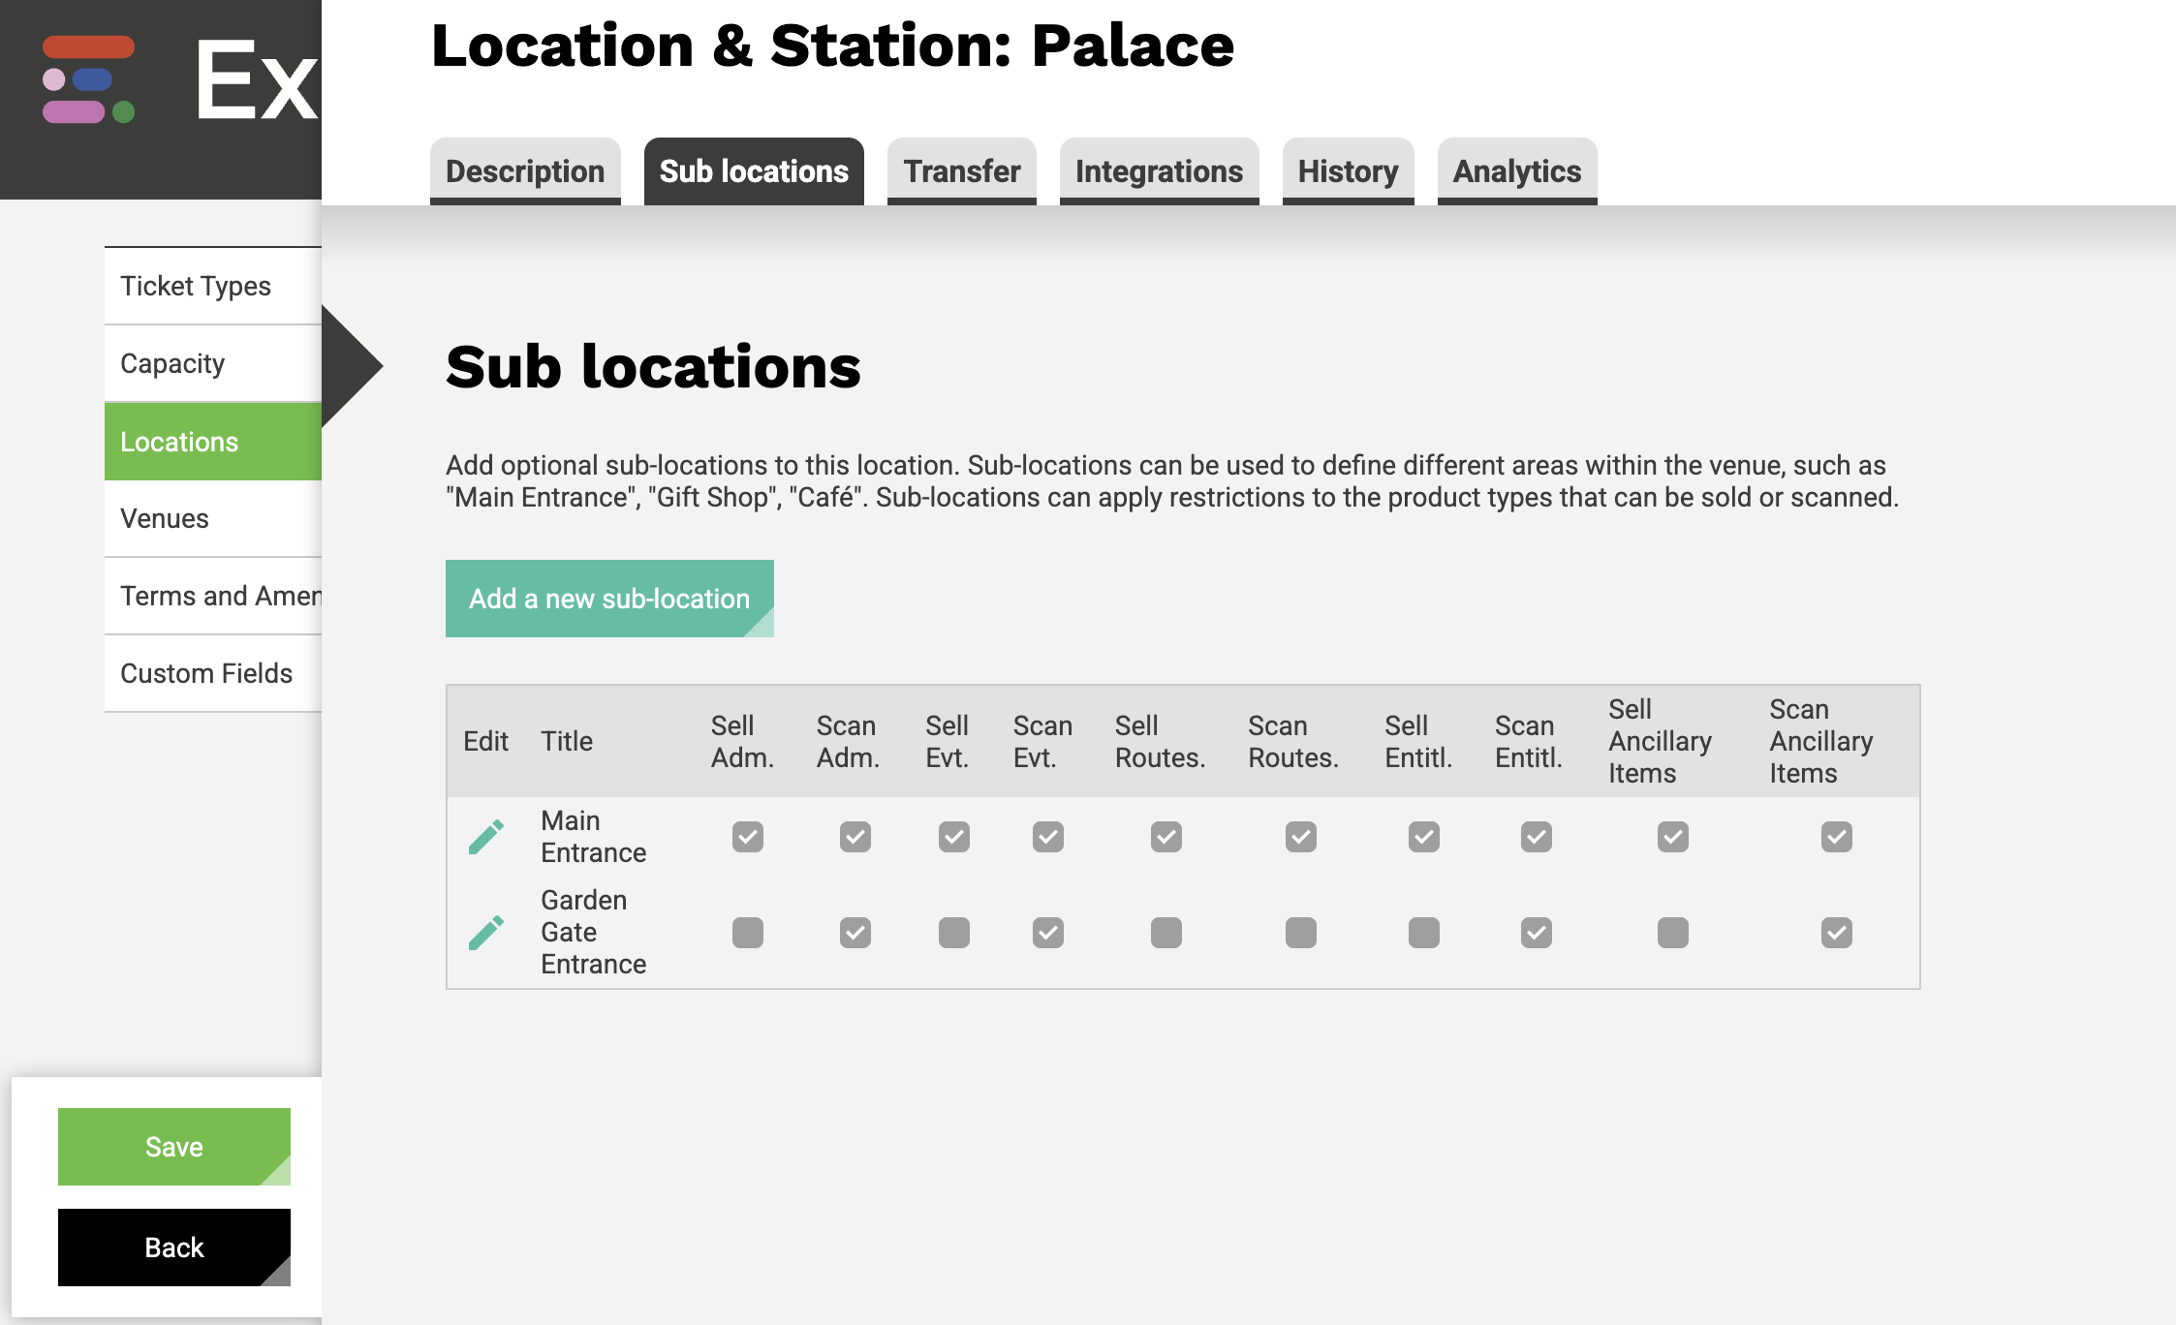Click the black Back button

pos(174,1248)
